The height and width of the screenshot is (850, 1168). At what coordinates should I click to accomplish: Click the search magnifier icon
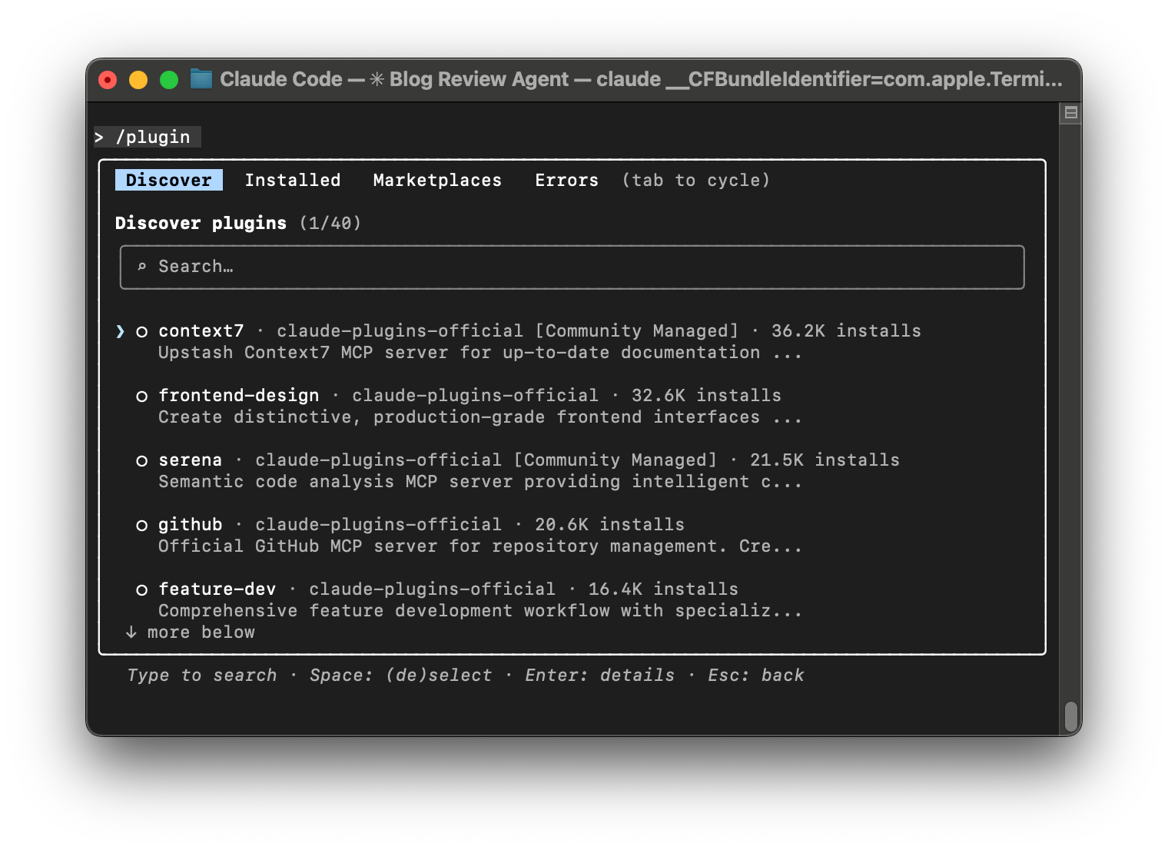coord(142,266)
